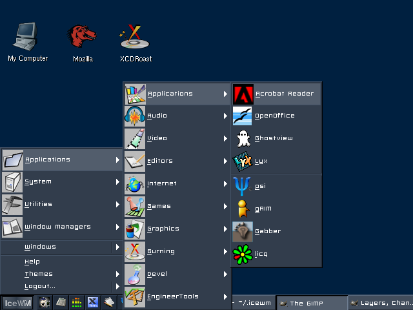Expand the Themes submenu arrow
The height and width of the screenshot is (310, 413).
click(117, 274)
